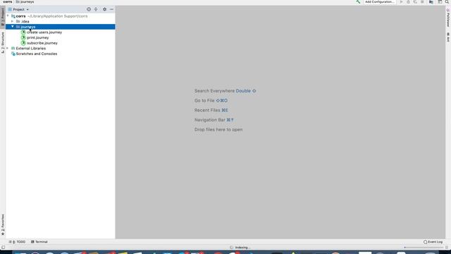Image resolution: width=451 pixels, height=254 pixels.
Task: Collapse the corrs root project node
Action: [x=8, y=16]
